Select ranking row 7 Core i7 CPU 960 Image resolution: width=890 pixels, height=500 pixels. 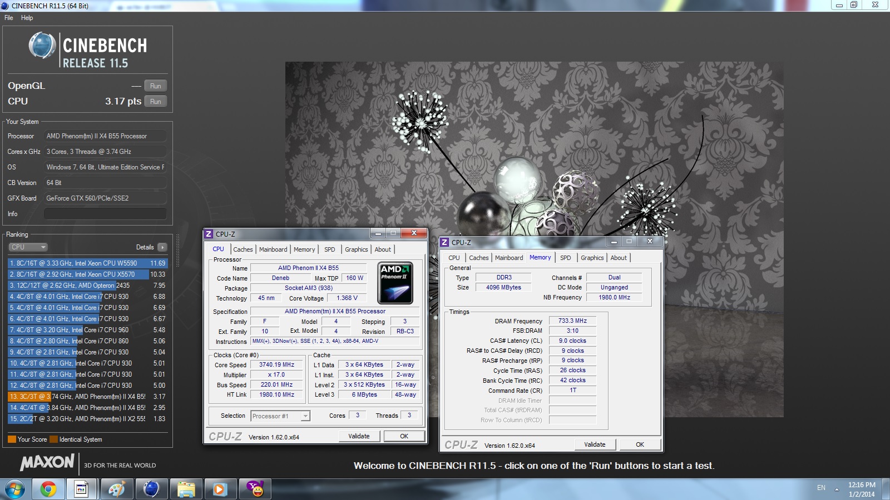click(x=87, y=330)
